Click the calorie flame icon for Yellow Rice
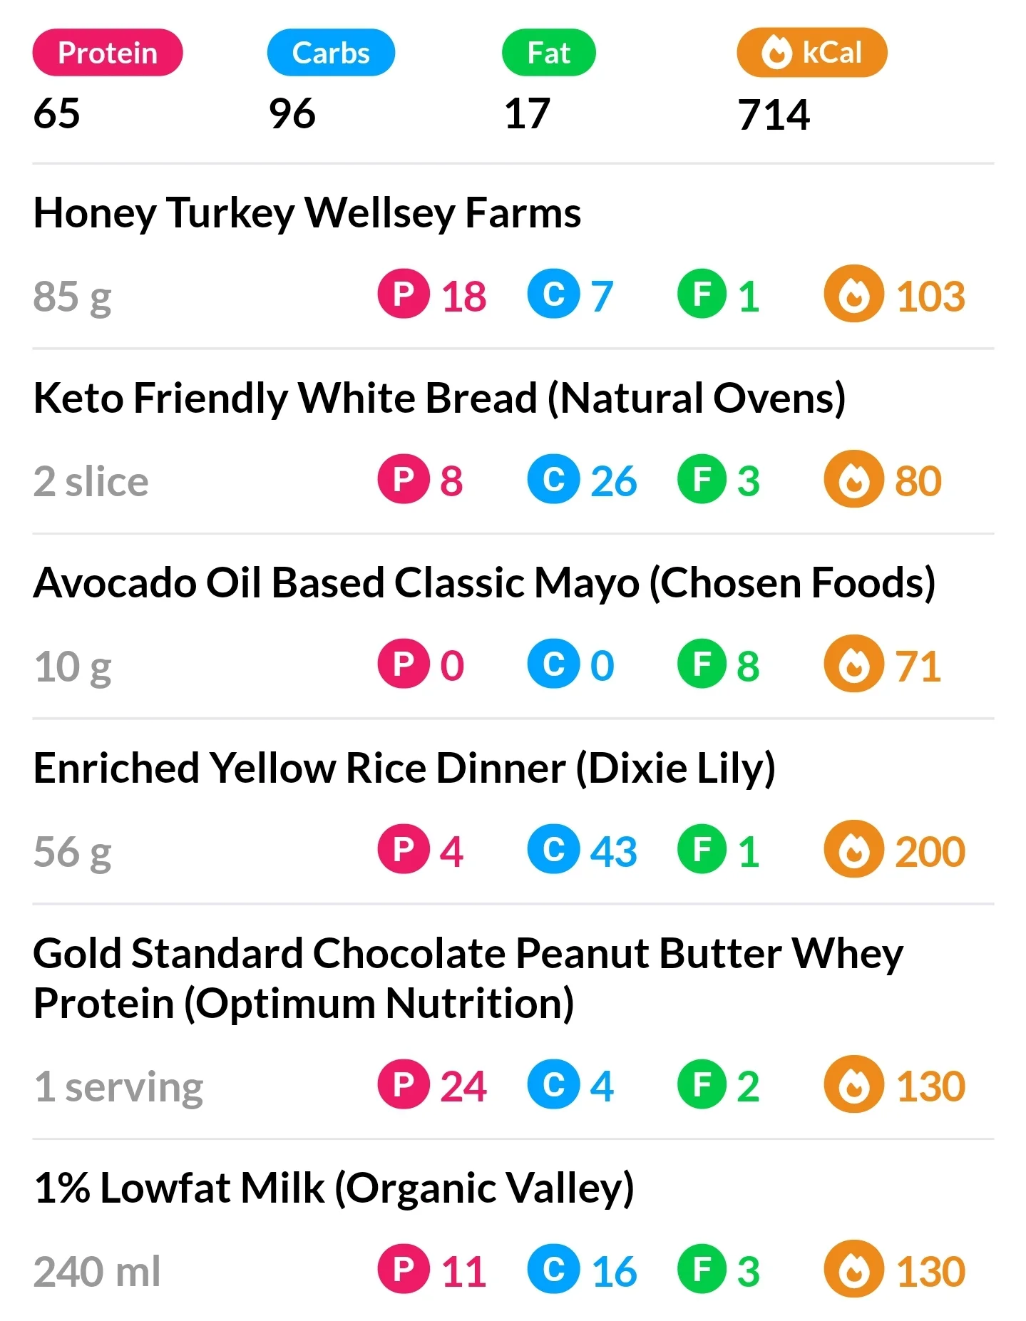The image size is (1026, 1321). pos(853,849)
